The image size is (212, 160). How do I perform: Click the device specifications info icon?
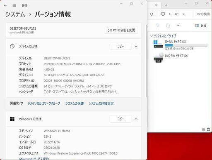click(12, 46)
